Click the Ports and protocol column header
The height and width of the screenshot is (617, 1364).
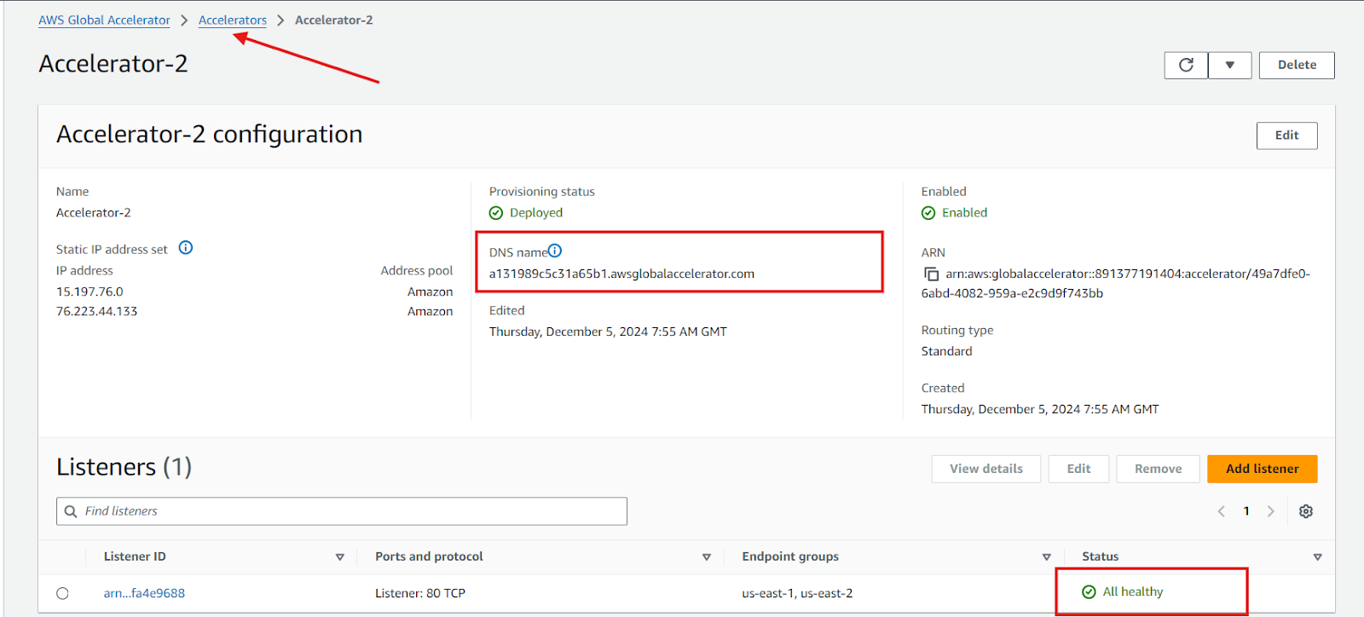pos(429,556)
